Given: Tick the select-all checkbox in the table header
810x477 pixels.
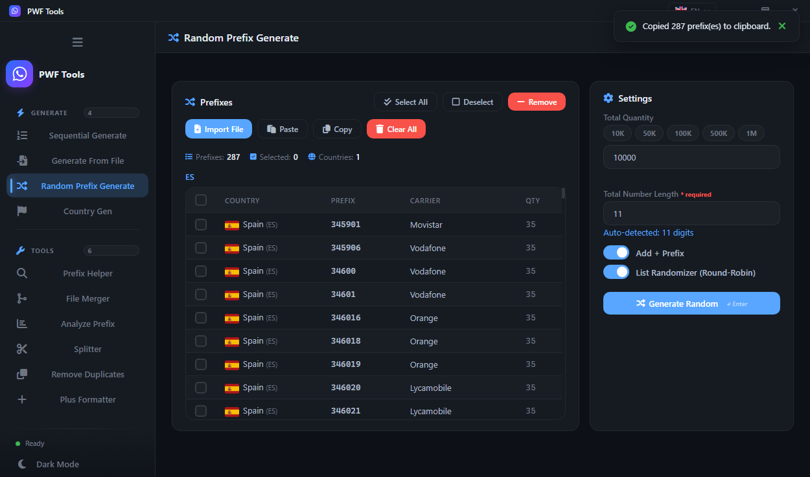Looking at the screenshot, I should click(x=201, y=200).
